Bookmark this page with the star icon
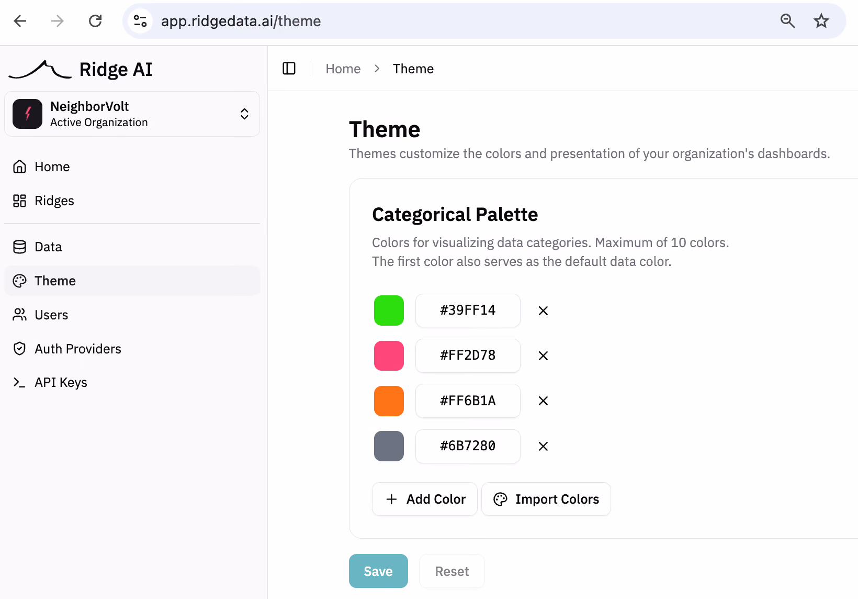The image size is (858, 599). (x=821, y=21)
